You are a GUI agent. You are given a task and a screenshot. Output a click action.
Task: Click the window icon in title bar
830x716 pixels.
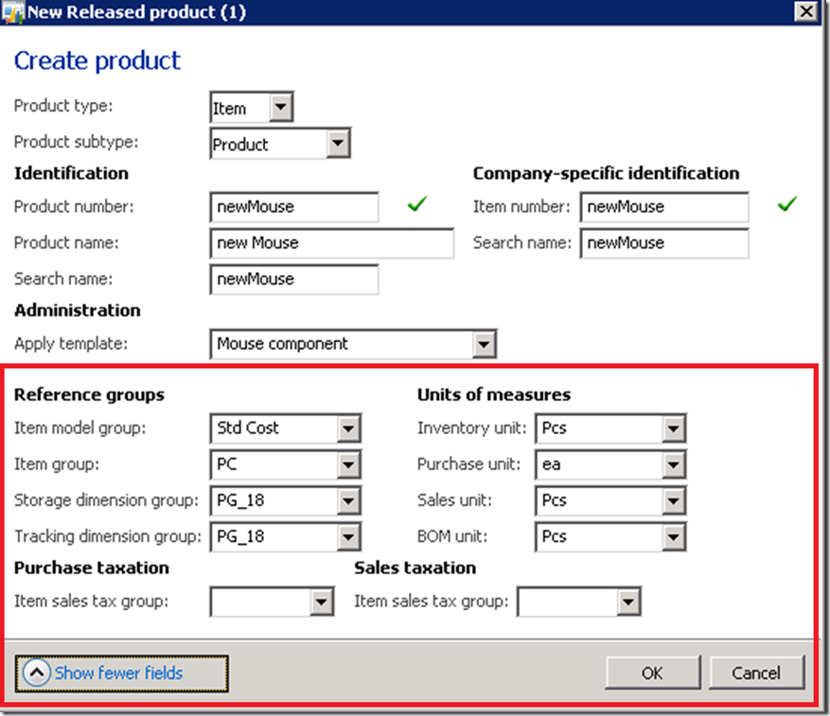(13, 11)
